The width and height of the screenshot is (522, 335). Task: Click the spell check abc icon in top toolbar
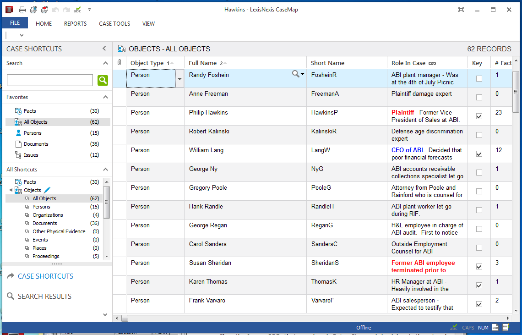pos(77,10)
